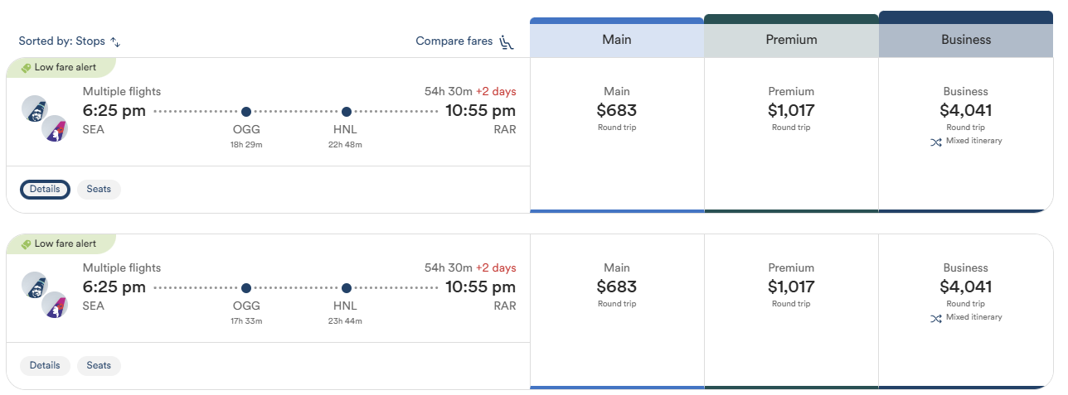Switch to the Business fare tab
The height and width of the screenshot is (395, 1068).
966,39
